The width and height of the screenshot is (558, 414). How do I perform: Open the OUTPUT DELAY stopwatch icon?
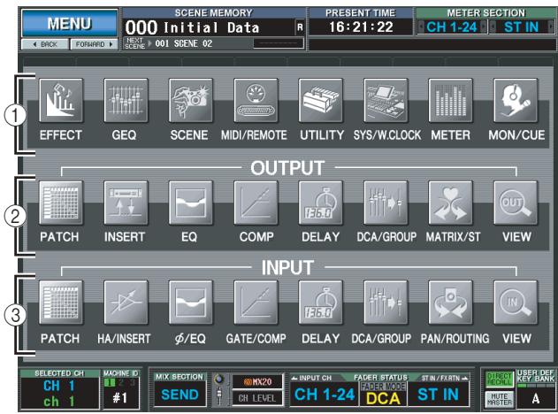[321, 203]
